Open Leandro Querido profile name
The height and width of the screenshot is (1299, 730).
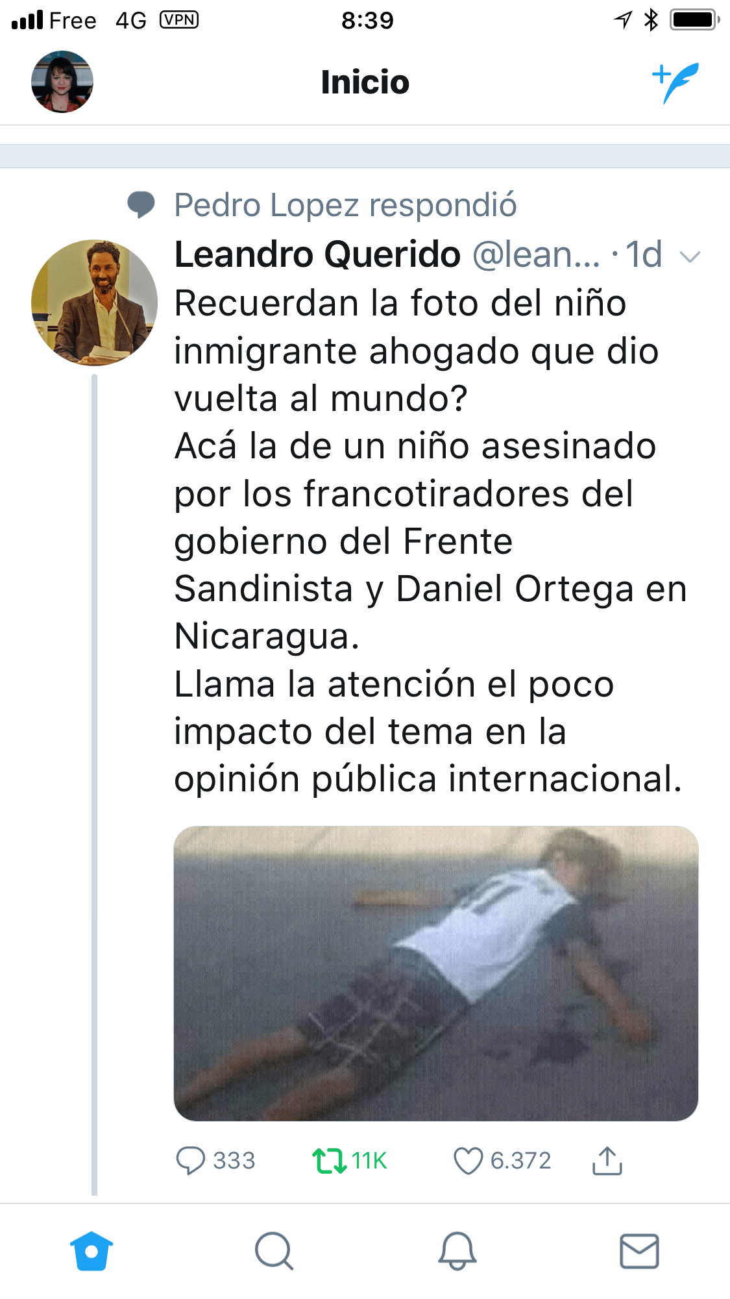pos(317,254)
